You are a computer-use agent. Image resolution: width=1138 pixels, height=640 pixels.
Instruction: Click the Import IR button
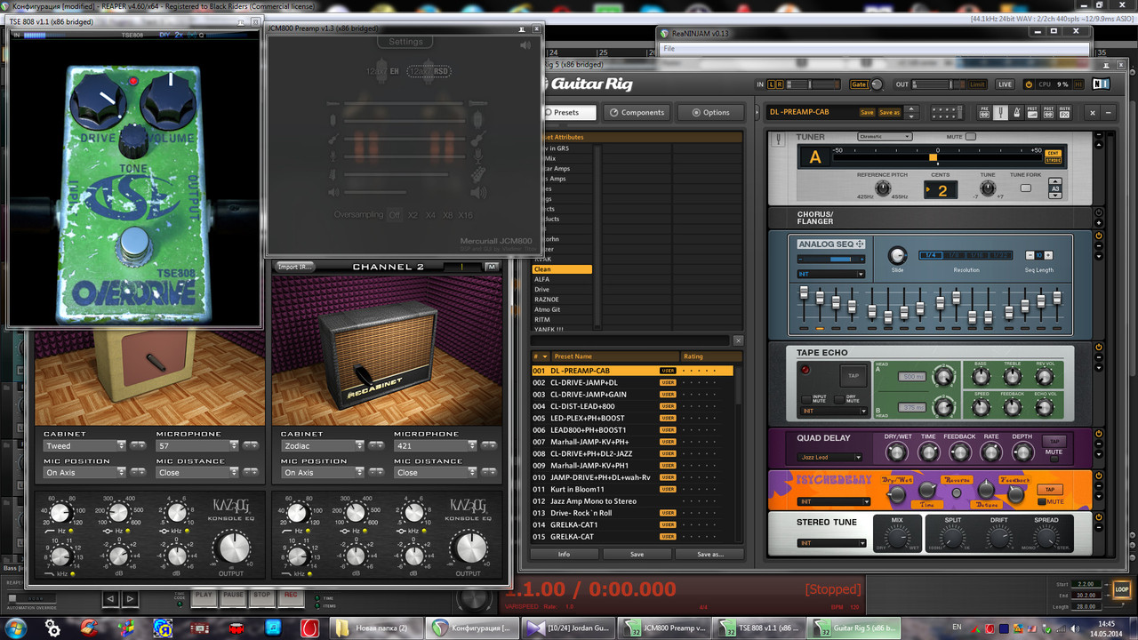(x=294, y=267)
